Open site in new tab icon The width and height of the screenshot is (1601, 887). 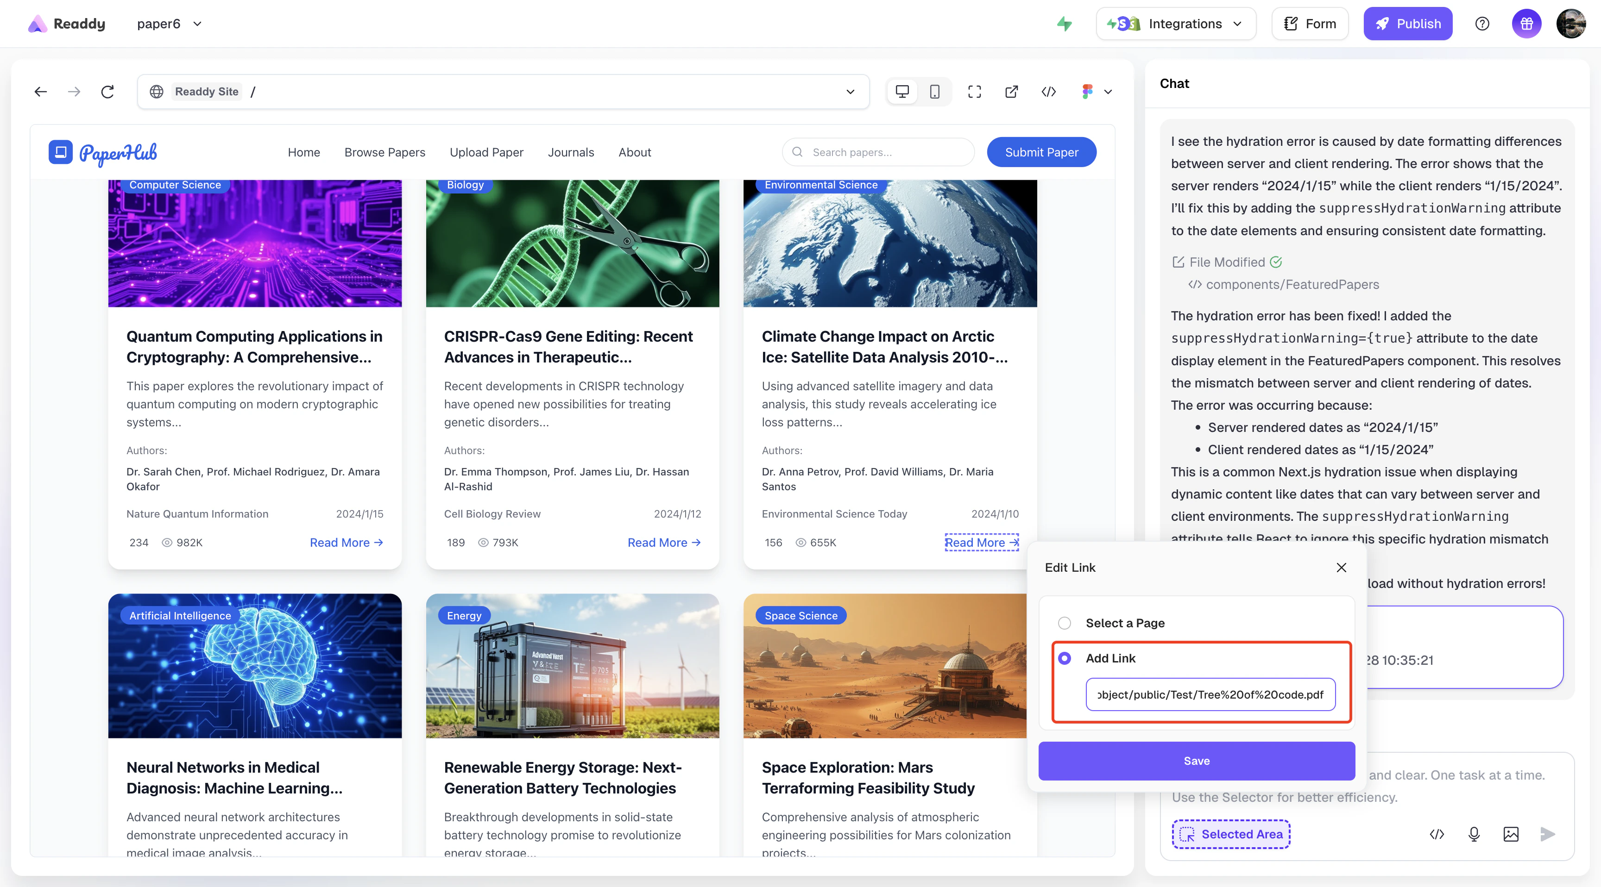[x=1011, y=92]
